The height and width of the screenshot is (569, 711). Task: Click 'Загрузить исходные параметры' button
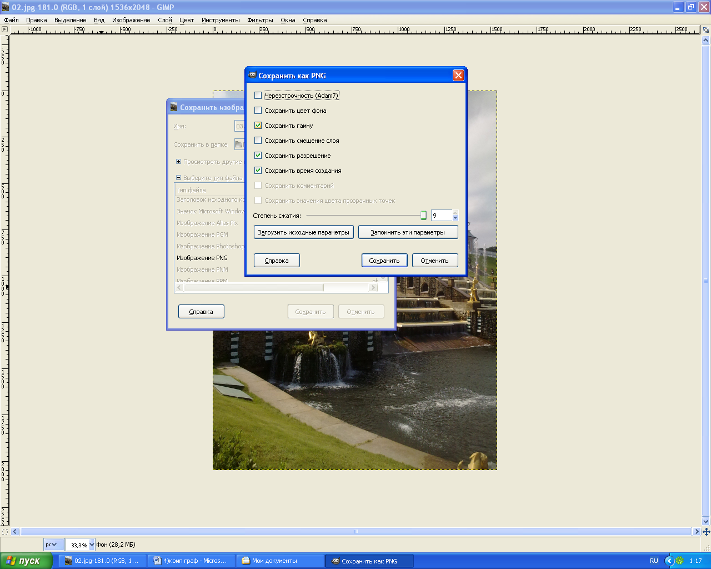tap(304, 232)
